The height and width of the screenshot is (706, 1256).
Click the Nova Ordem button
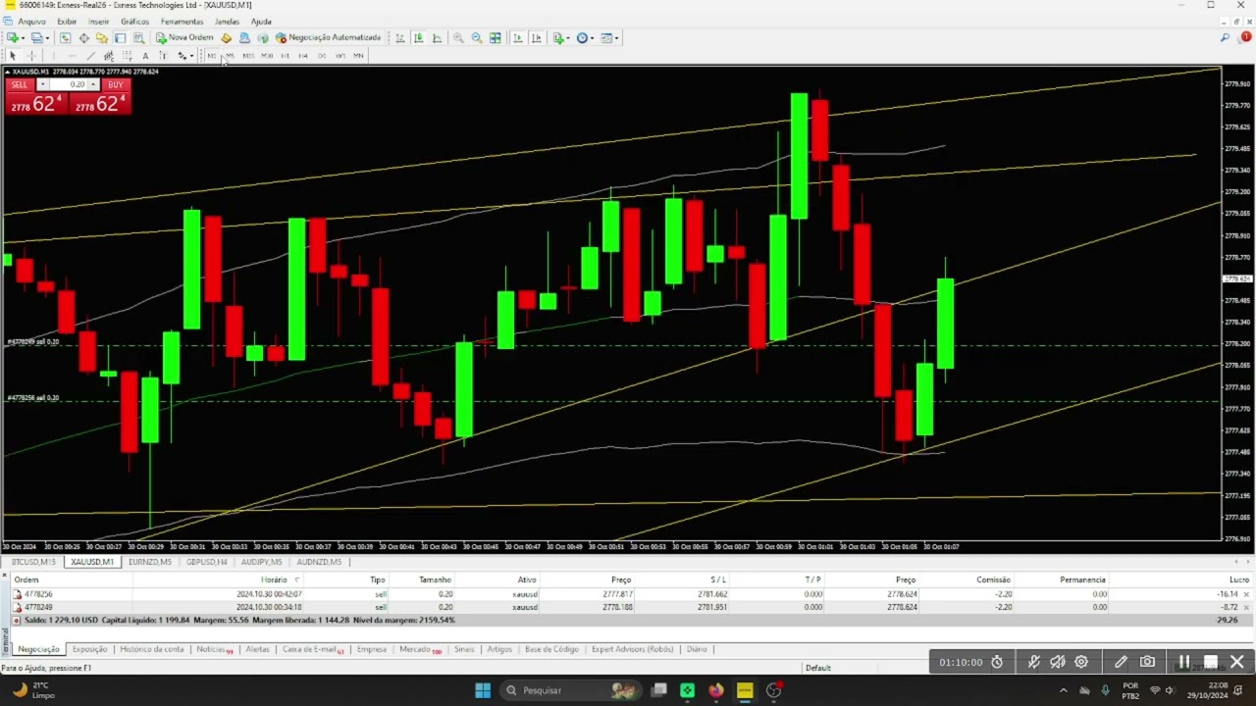pos(184,38)
